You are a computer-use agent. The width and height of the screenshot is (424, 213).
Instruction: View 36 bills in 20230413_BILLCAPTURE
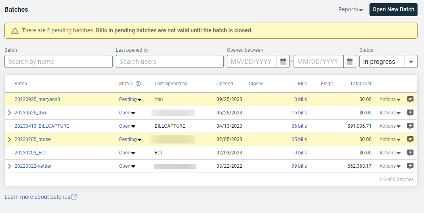coord(299,126)
